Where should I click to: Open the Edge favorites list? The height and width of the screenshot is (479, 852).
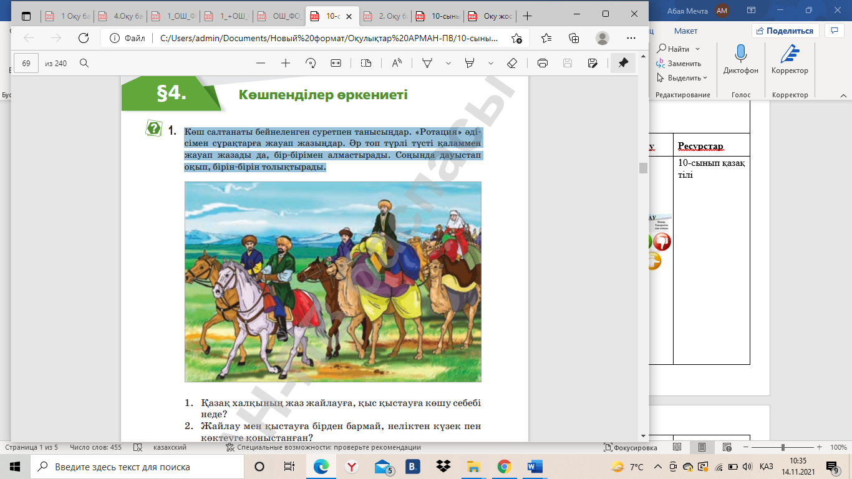(546, 38)
